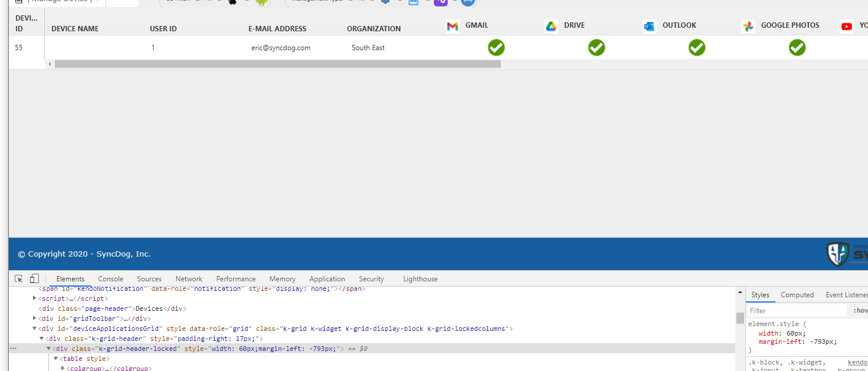Collapse the table style node
The image size is (868, 371).
tap(56, 359)
